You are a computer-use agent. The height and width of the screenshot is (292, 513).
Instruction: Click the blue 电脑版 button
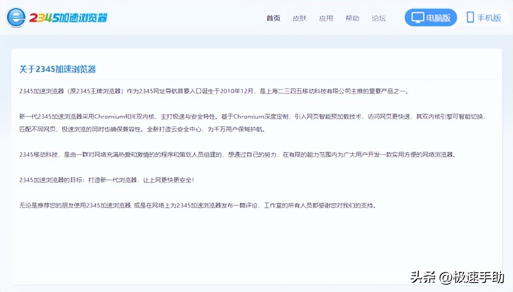431,17
